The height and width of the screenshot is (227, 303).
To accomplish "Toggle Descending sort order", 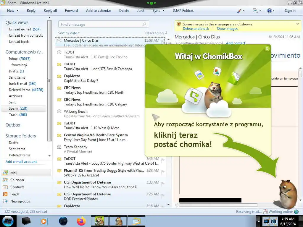I will coord(156,33).
